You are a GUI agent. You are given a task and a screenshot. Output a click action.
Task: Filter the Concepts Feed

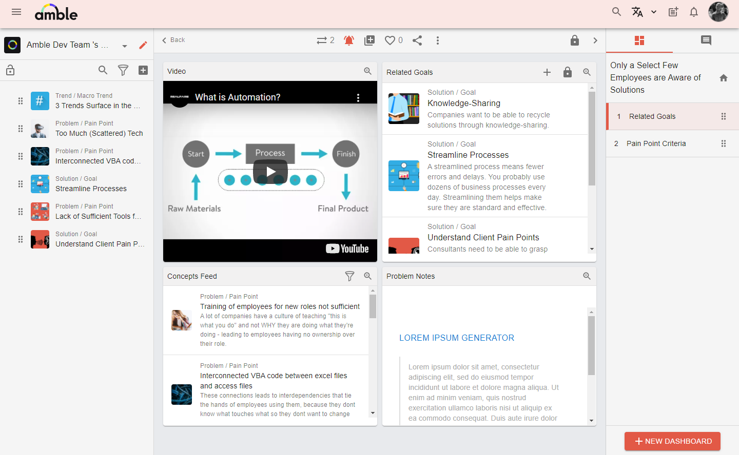coord(349,276)
